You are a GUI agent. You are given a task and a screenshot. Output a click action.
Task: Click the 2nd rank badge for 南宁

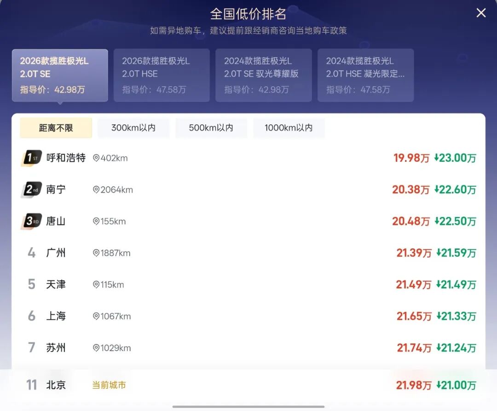[x=32, y=189]
